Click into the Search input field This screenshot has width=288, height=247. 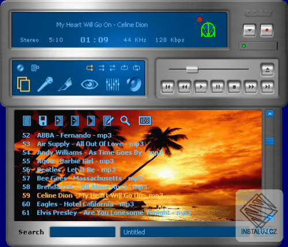point(82,232)
